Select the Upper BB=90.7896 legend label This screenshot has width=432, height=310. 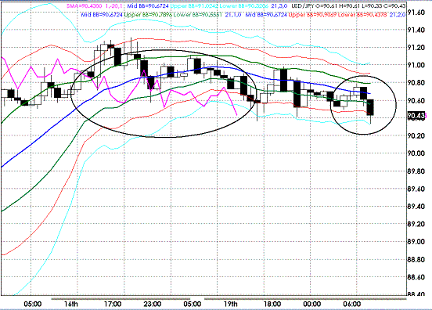click(x=148, y=14)
